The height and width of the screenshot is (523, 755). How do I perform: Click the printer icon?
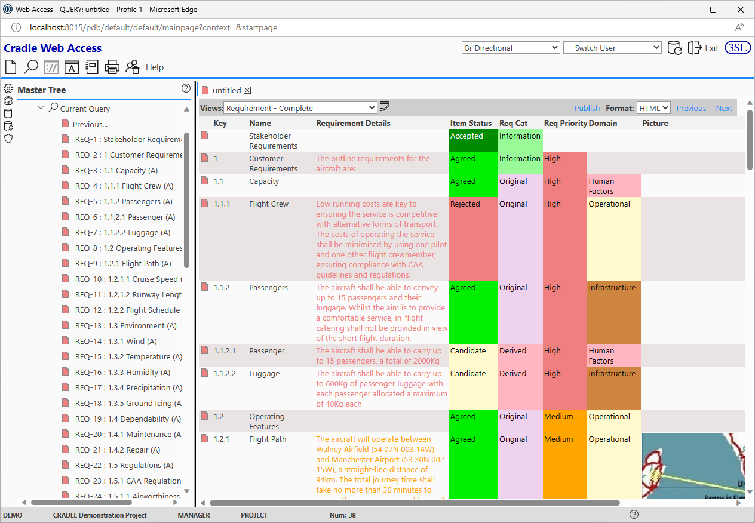112,67
